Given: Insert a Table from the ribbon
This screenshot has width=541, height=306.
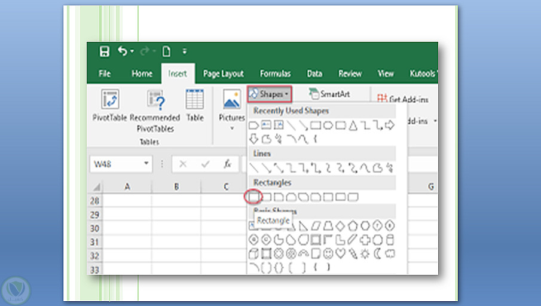Looking at the screenshot, I should pyautogui.click(x=195, y=105).
